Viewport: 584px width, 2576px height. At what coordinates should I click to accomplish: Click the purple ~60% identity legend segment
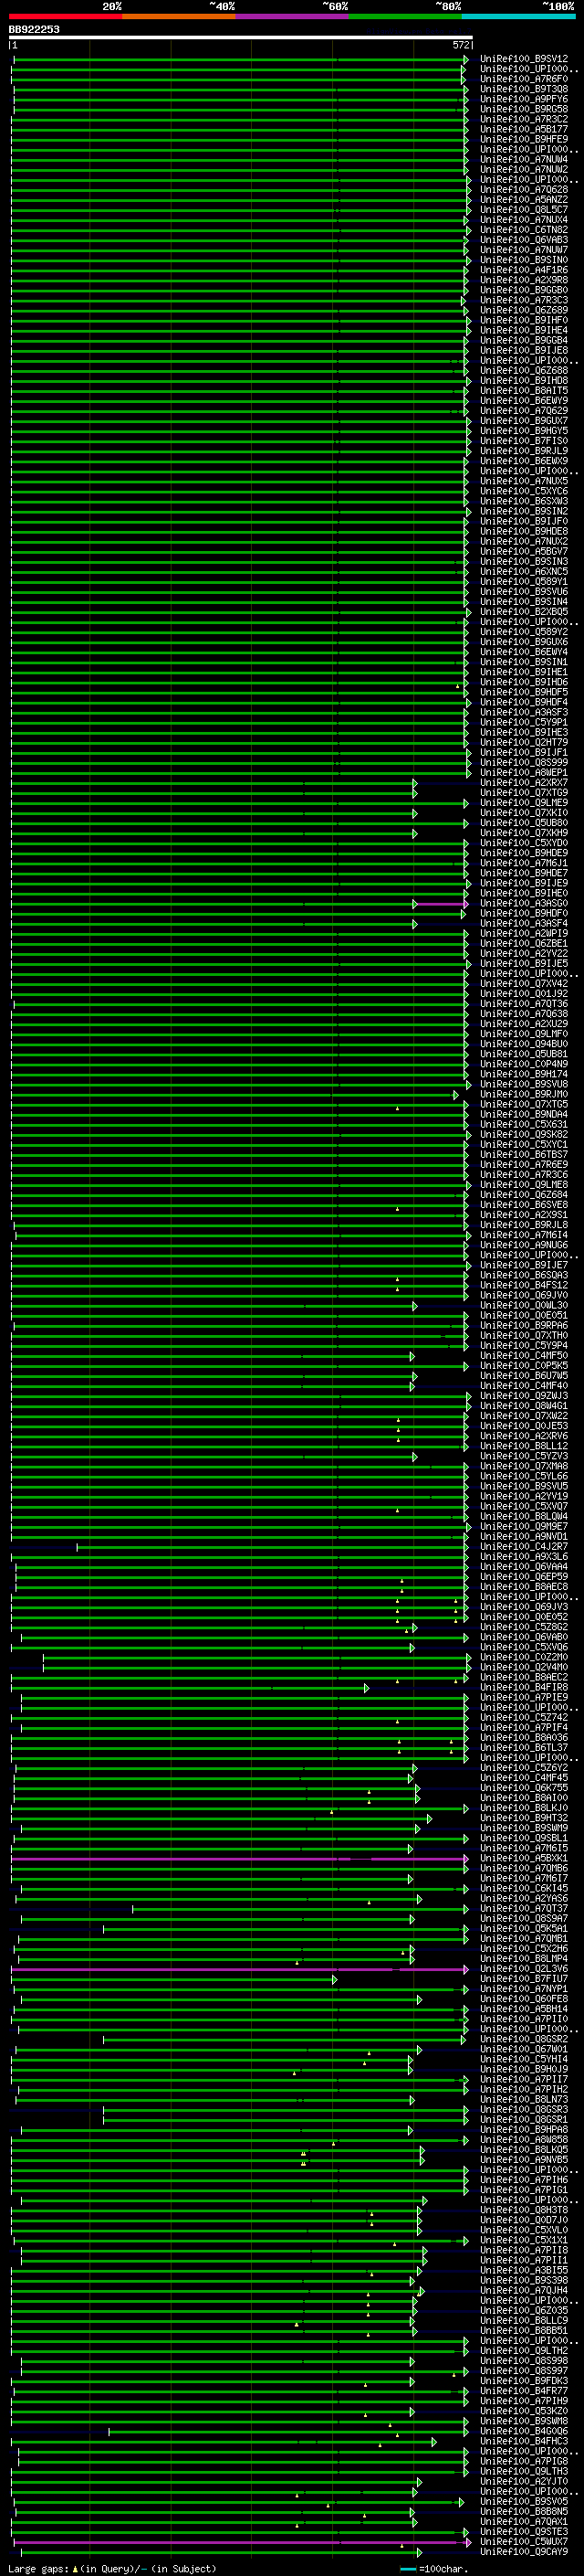pyautogui.click(x=293, y=16)
